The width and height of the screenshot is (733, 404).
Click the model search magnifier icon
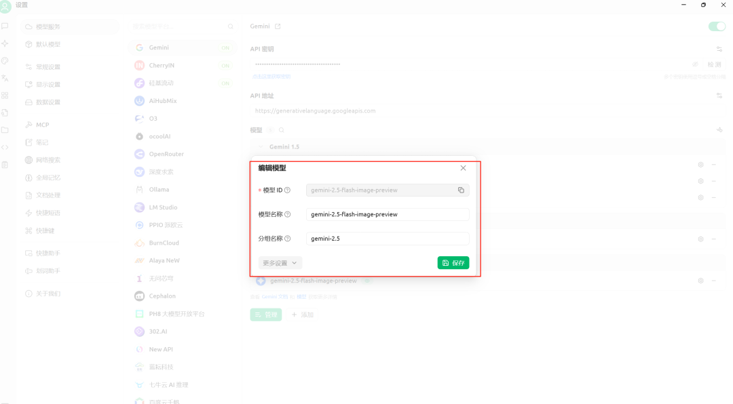click(x=282, y=130)
